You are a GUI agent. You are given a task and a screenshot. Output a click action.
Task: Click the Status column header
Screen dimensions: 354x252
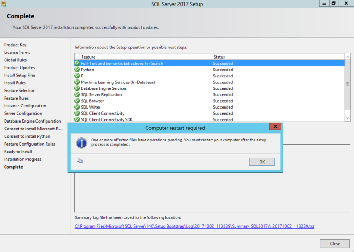[278, 57]
